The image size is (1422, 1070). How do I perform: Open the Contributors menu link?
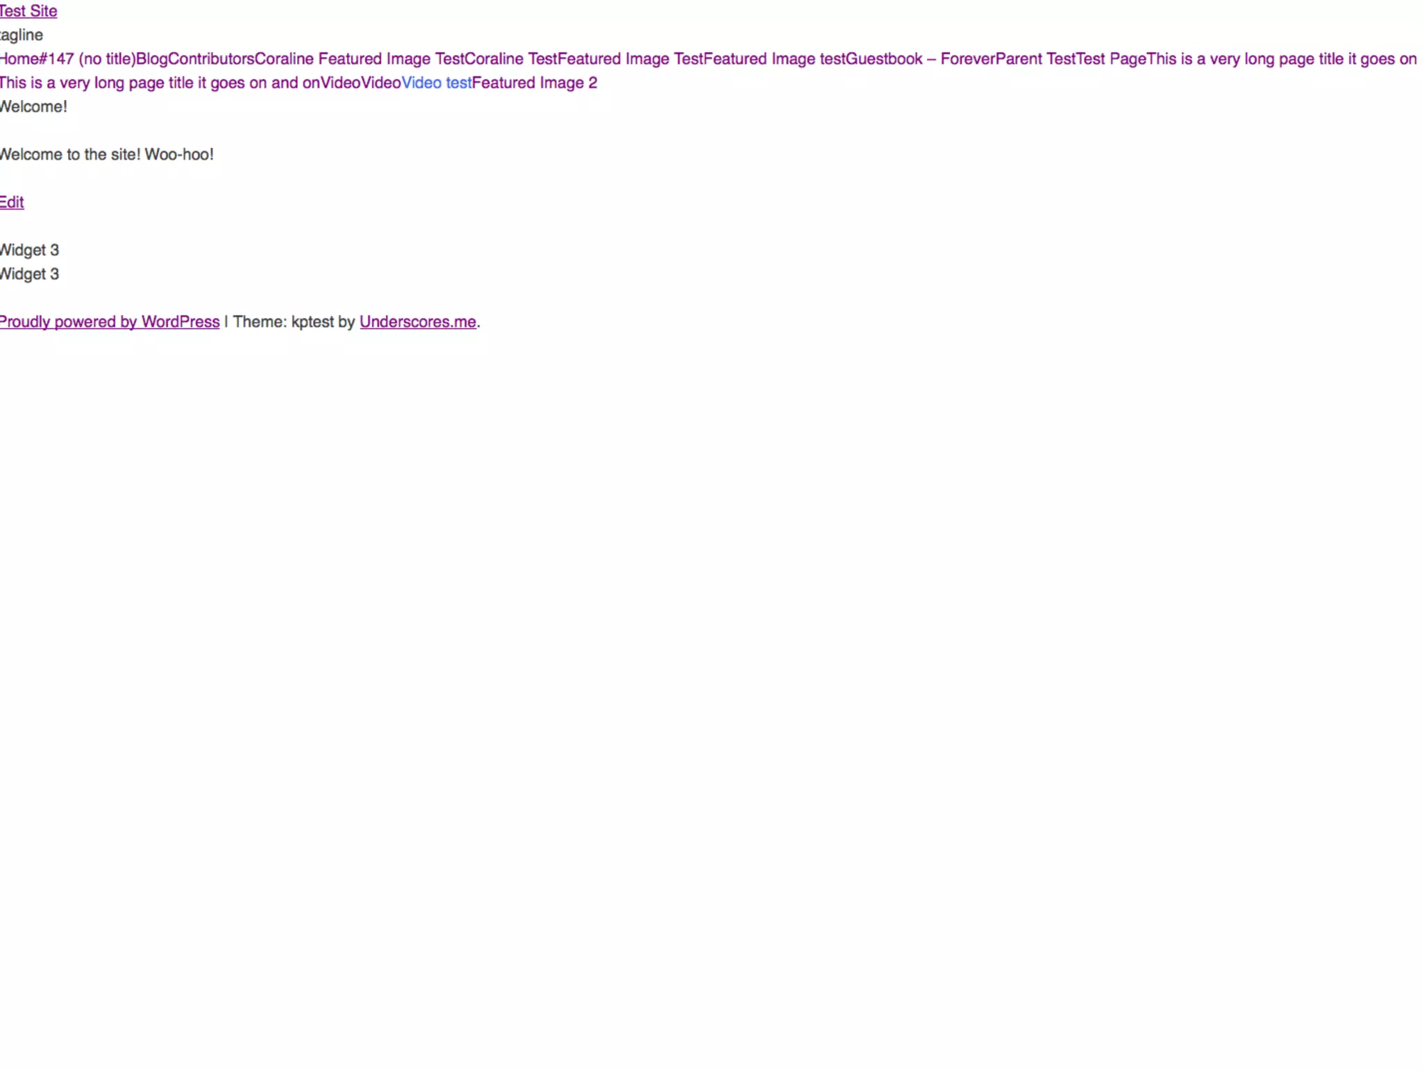[x=211, y=59]
